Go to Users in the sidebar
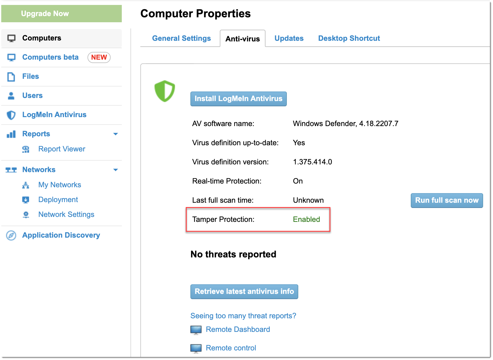 32,95
